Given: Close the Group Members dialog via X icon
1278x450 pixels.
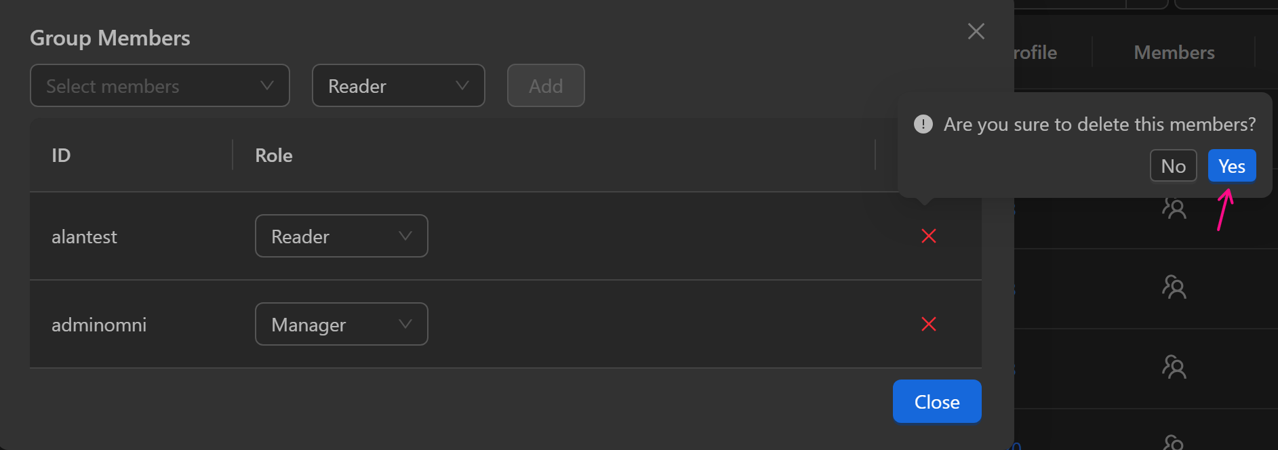Looking at the screenshot, I should [976, 31].
